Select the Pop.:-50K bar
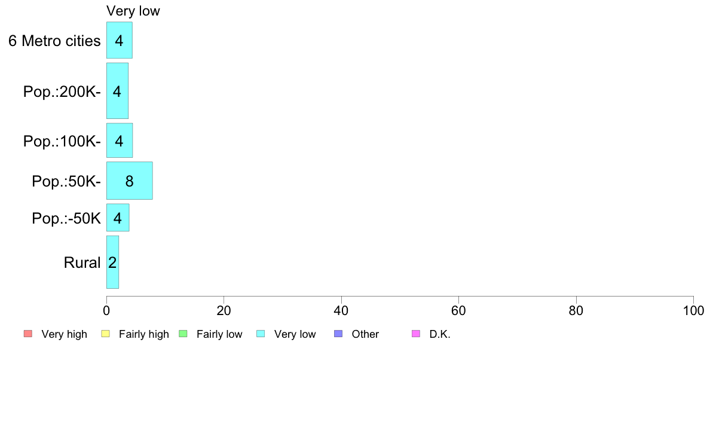Image resolution: width=710 pixels, height=440 pixels. pos(118,218)
